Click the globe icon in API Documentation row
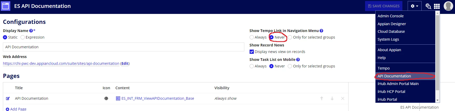Image resolution: width=455 pixels, height=111 pixels. (106, 98)
